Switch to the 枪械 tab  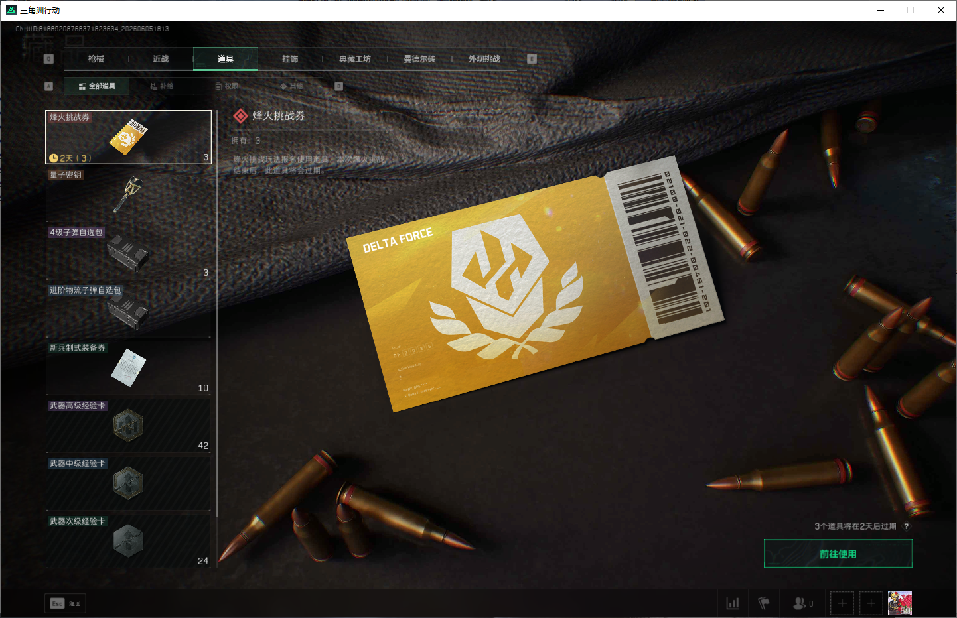(96, 59)
